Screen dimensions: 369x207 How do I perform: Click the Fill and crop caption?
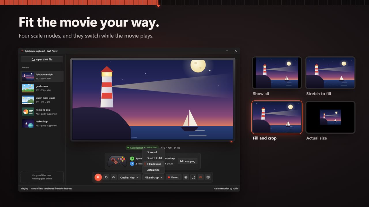265,138
